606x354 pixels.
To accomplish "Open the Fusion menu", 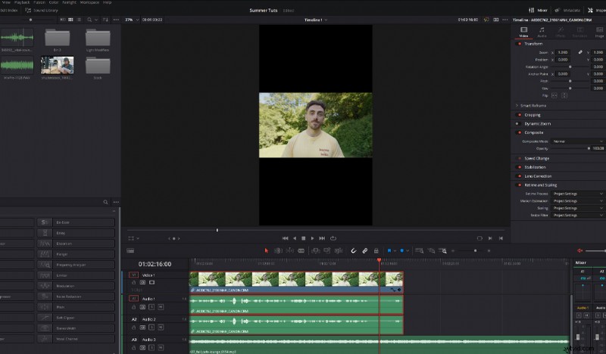I will [39, 2].
